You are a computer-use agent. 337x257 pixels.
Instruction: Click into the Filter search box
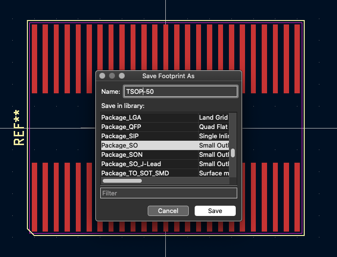(168, 193)
